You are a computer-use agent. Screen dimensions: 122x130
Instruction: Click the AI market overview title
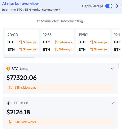[x=20, y=4]
